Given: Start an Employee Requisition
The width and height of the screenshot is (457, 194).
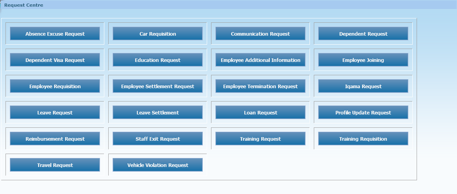Looking at the screenshot, I should point(55,86).
